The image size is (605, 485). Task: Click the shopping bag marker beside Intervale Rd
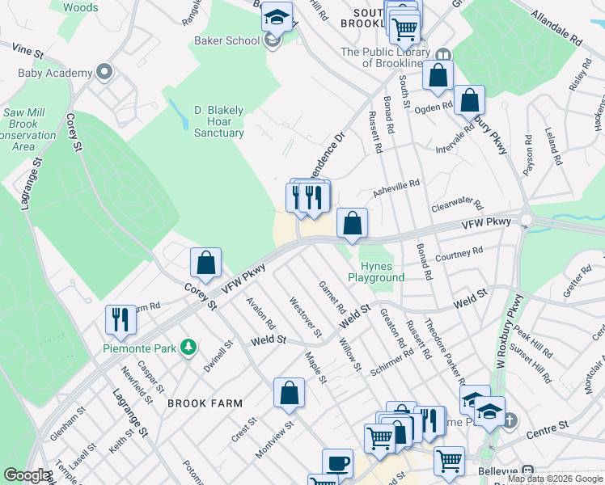tap(469, 100)
